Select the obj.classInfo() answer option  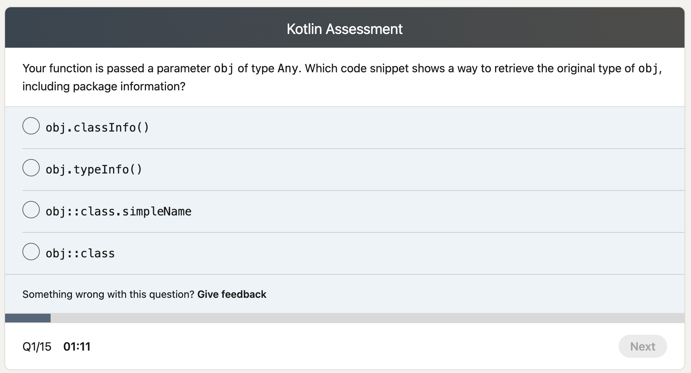(31, 126)
